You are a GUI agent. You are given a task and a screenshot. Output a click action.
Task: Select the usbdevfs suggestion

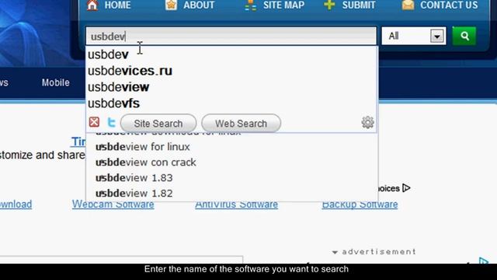(113, 103)
